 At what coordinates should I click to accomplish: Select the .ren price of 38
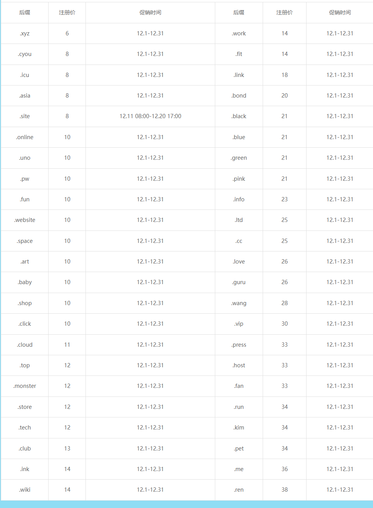[285, 490]
